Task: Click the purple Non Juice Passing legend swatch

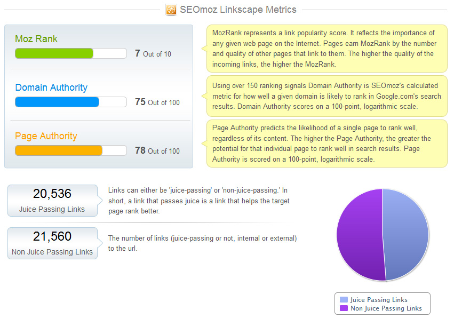Action: pos(344,308)
